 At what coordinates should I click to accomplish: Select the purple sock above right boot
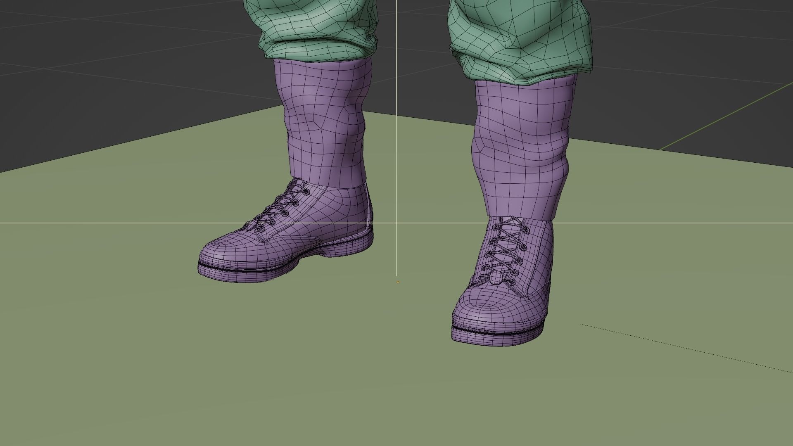[522, 145]
